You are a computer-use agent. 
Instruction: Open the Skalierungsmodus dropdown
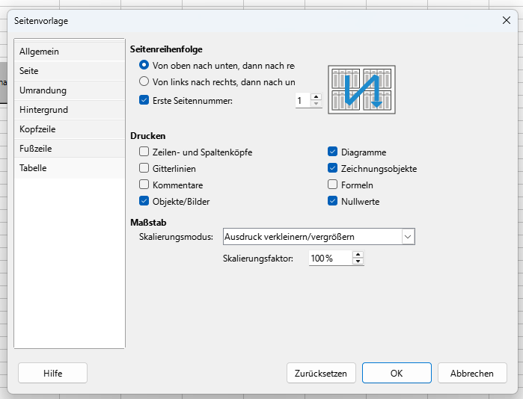pos(408,237)
